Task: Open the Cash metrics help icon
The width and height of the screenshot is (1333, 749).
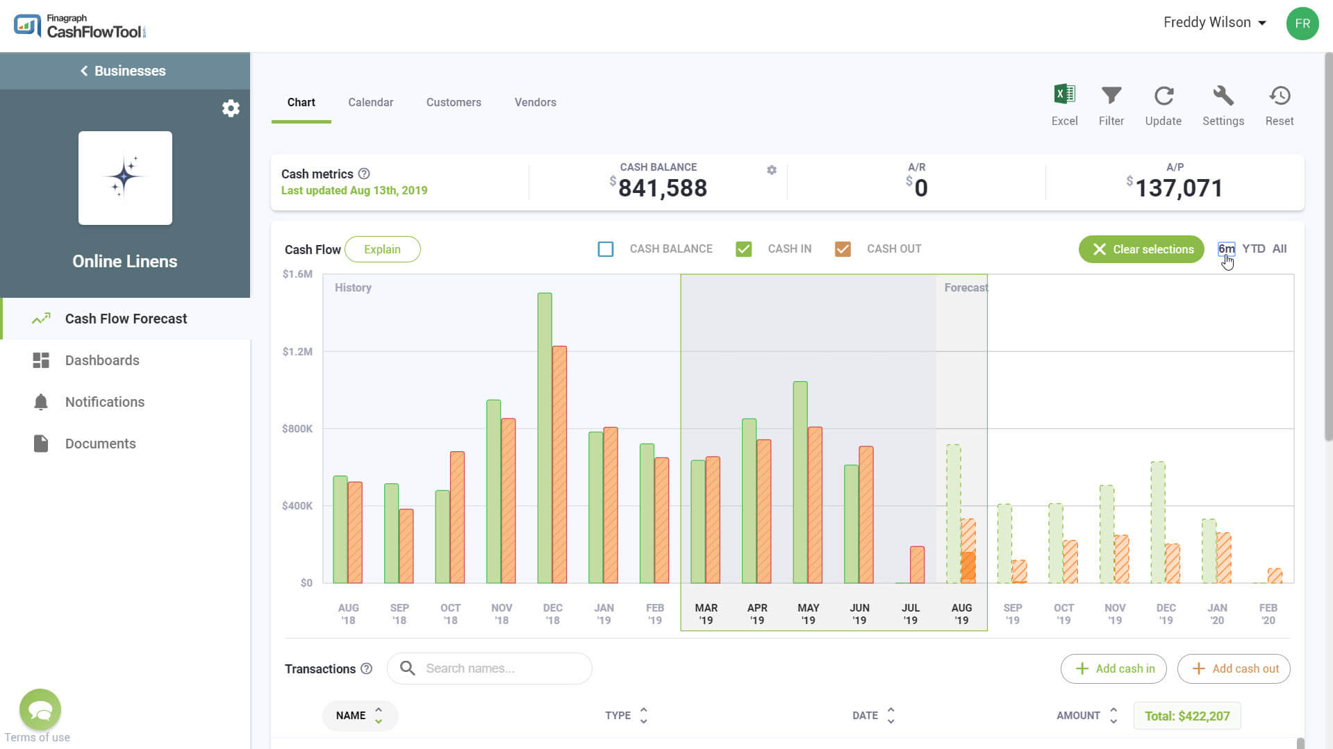Action: (x=364, y=174)
